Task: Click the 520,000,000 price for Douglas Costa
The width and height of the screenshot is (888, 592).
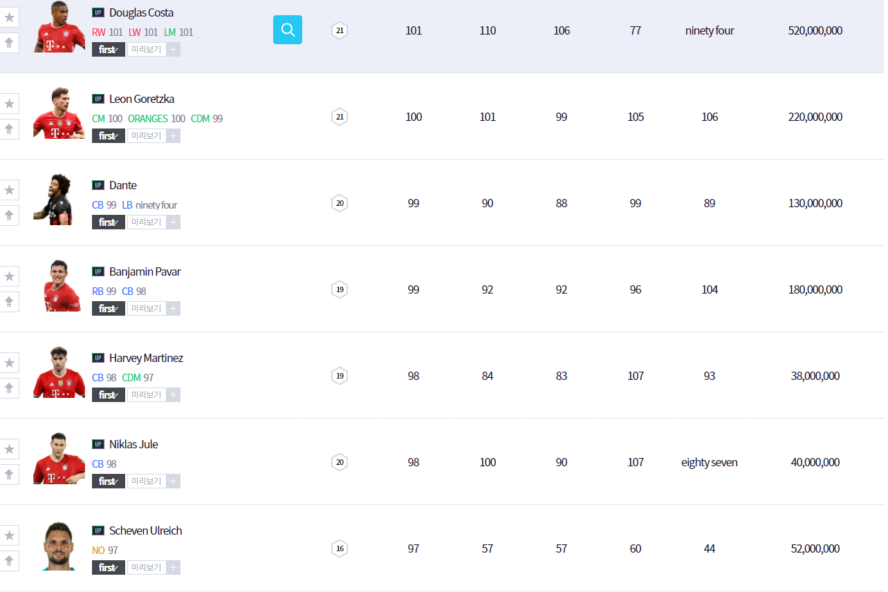Action: tap(815, 30)
